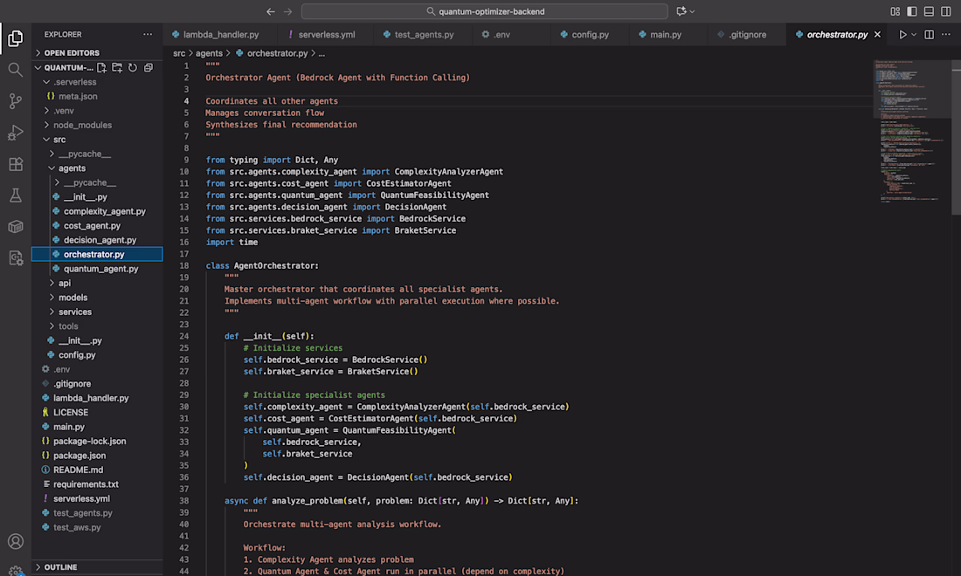This screenshot has width=961, height=576.
Task: Click the editor vertical scrollbar
Action: point(956,138)
